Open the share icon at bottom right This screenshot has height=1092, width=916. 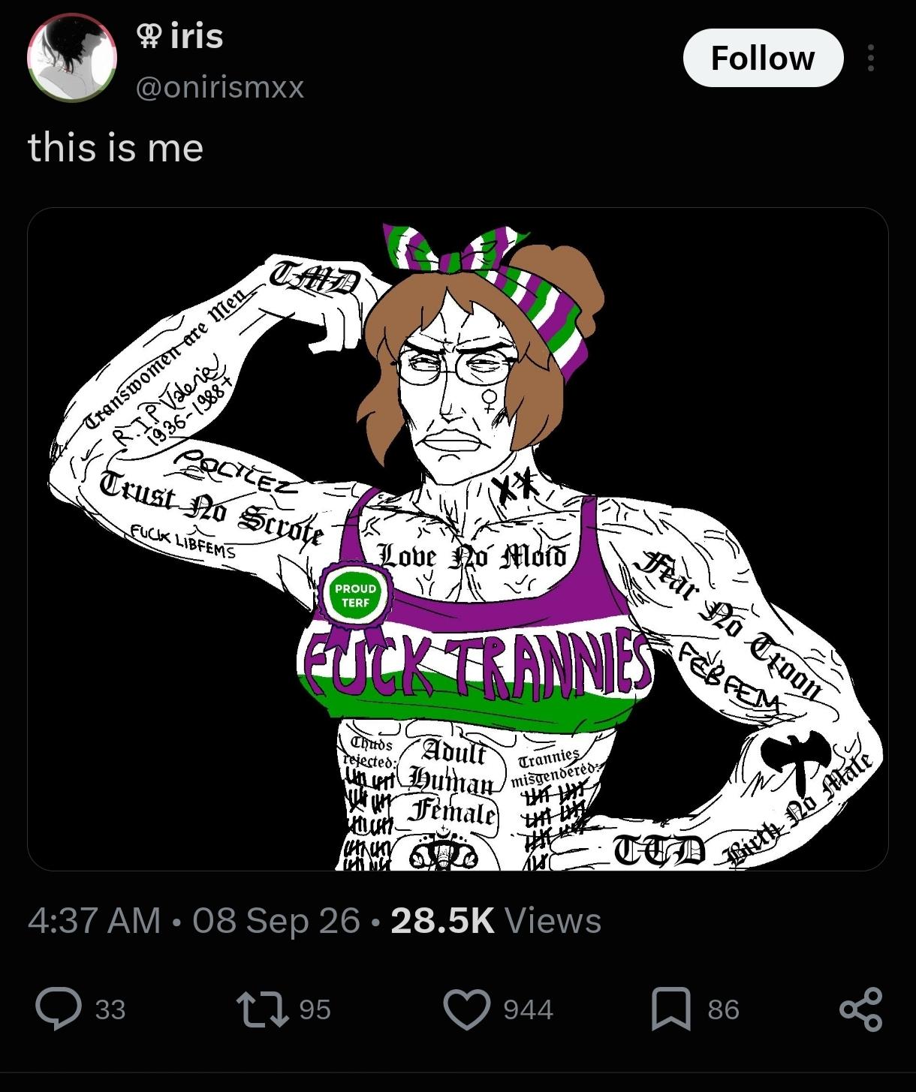[860, 1009]
